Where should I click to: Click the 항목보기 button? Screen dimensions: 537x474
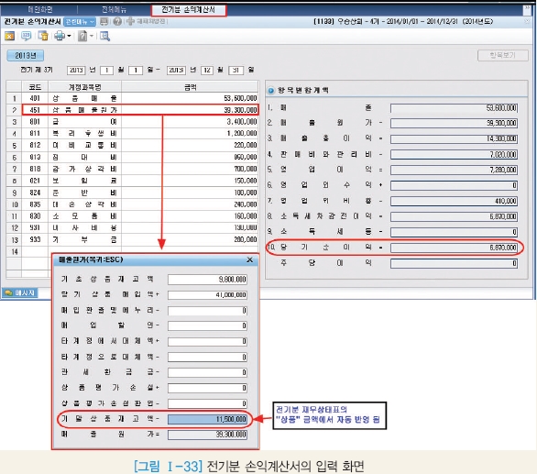[502, 55]
